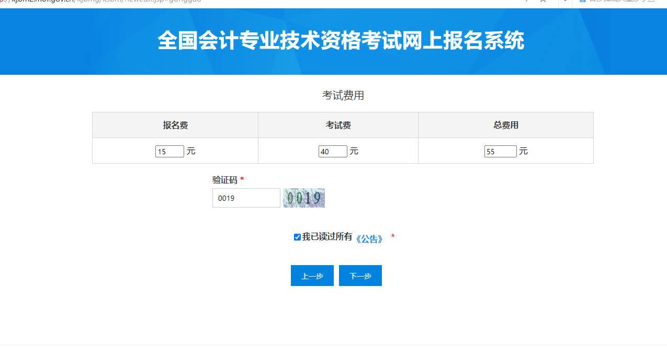Select the 验证码 input field
Image resolution: width=667 pixels, height=354 pixels.
[246, 198]
